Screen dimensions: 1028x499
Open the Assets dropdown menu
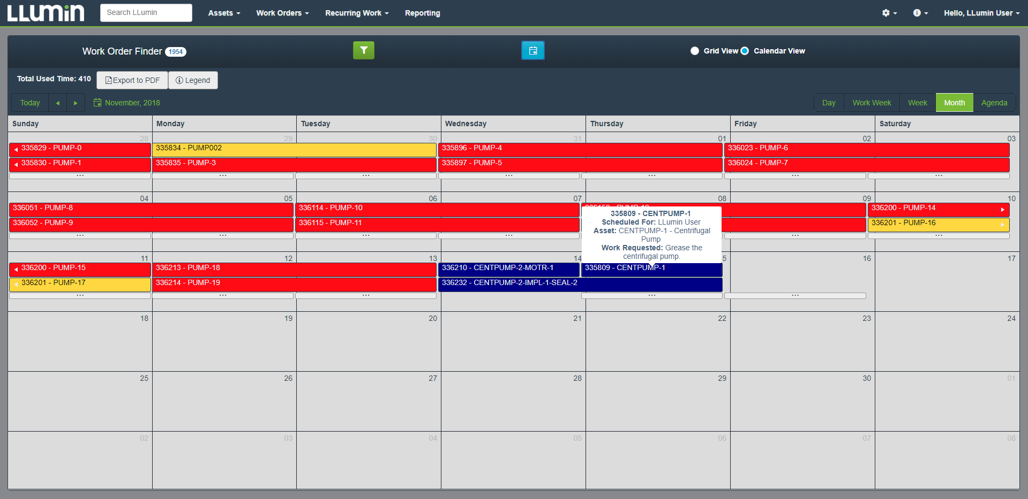[x=223, y=13]
